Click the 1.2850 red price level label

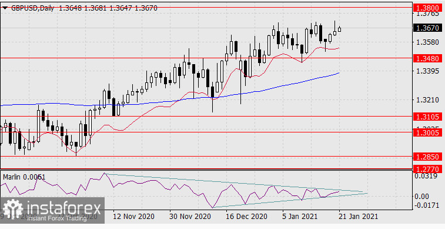(x=428, y=157)
